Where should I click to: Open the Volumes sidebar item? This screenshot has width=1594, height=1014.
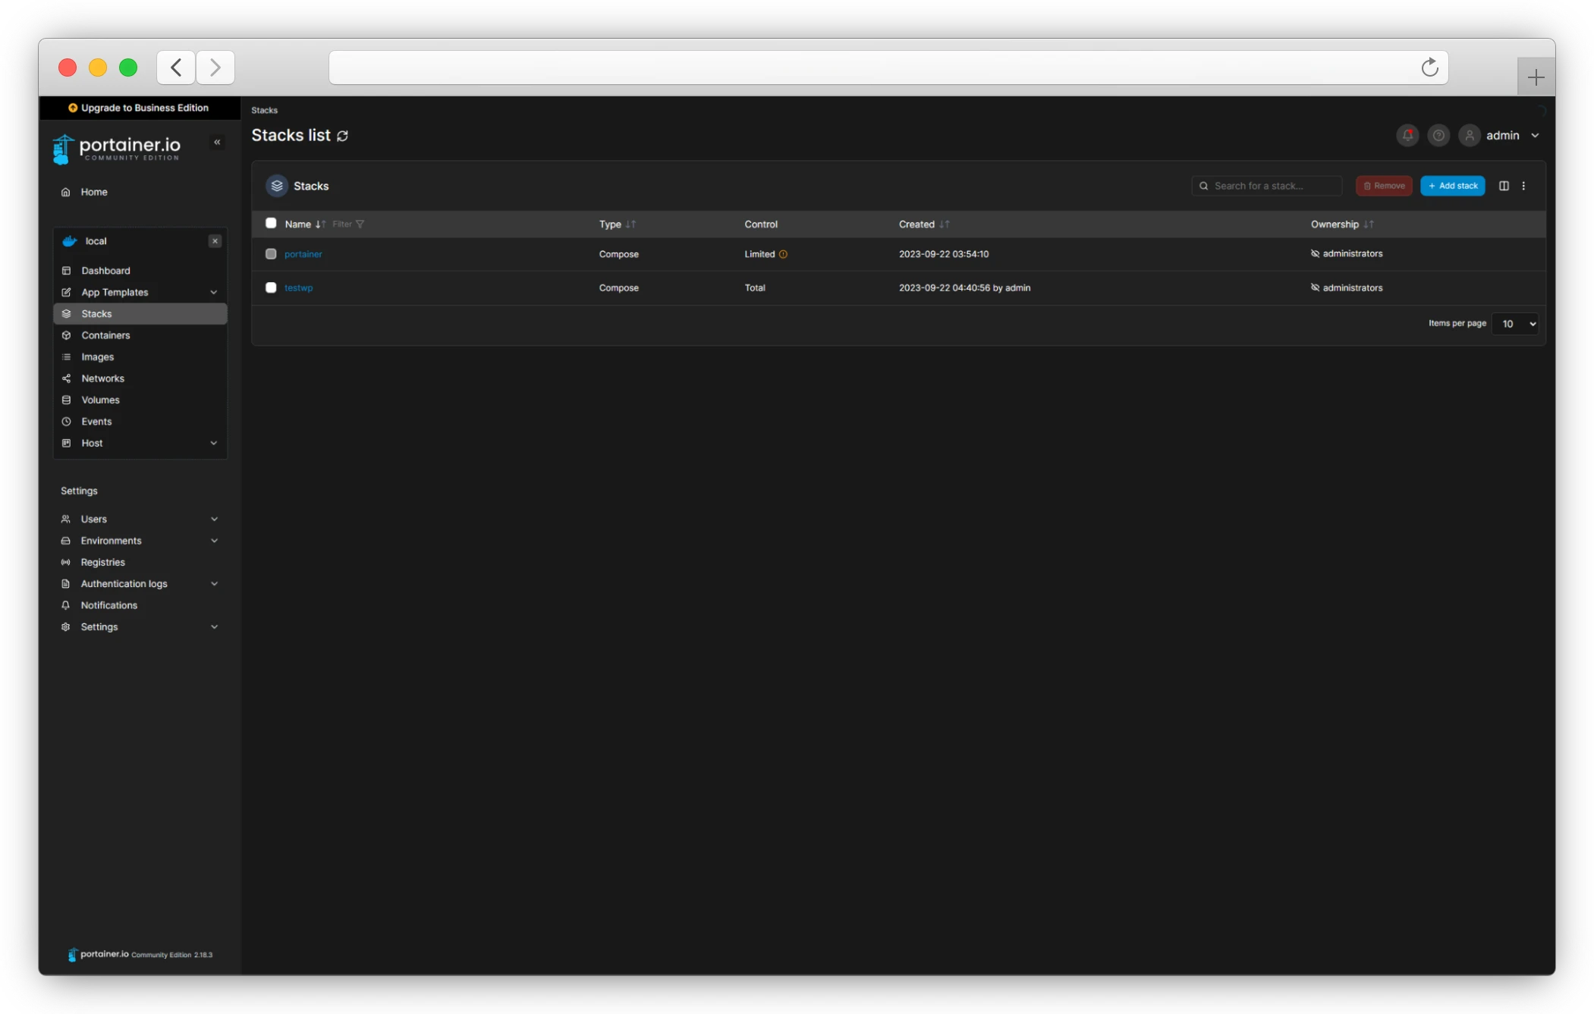pyautogui.click(x=100, y=400)
